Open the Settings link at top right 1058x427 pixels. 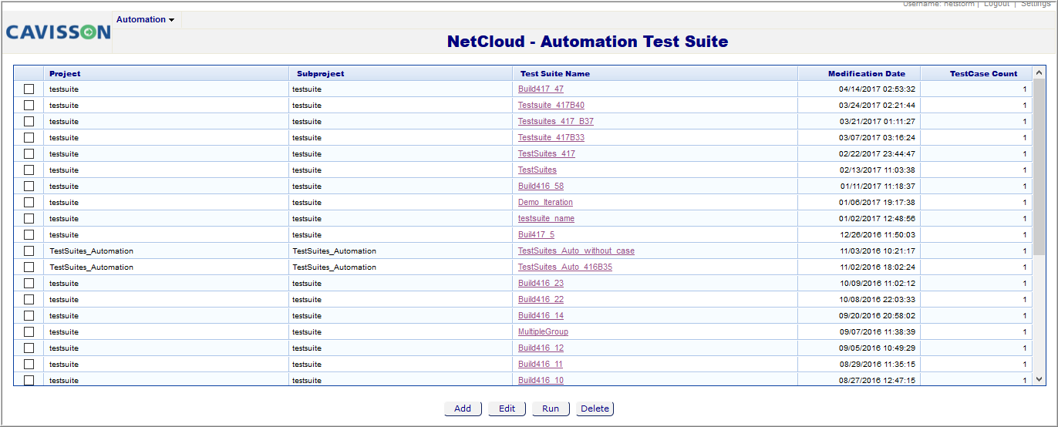[x=1036, y=4]
